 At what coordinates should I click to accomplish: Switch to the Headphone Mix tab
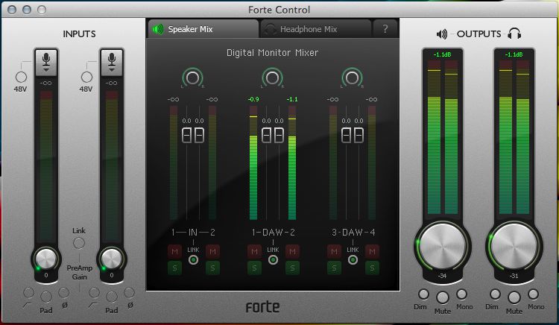click(x=316, y=29)
